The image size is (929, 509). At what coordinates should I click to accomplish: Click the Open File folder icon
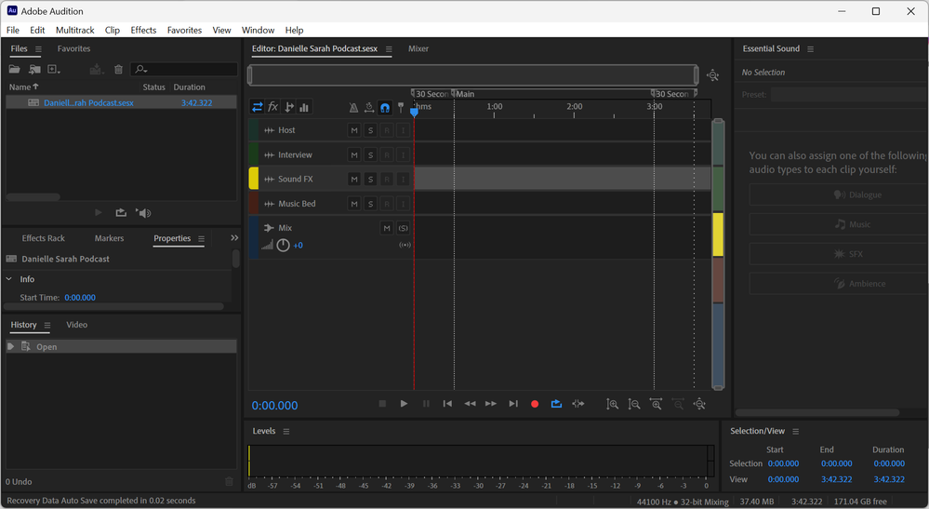click(x=14, y=70)
